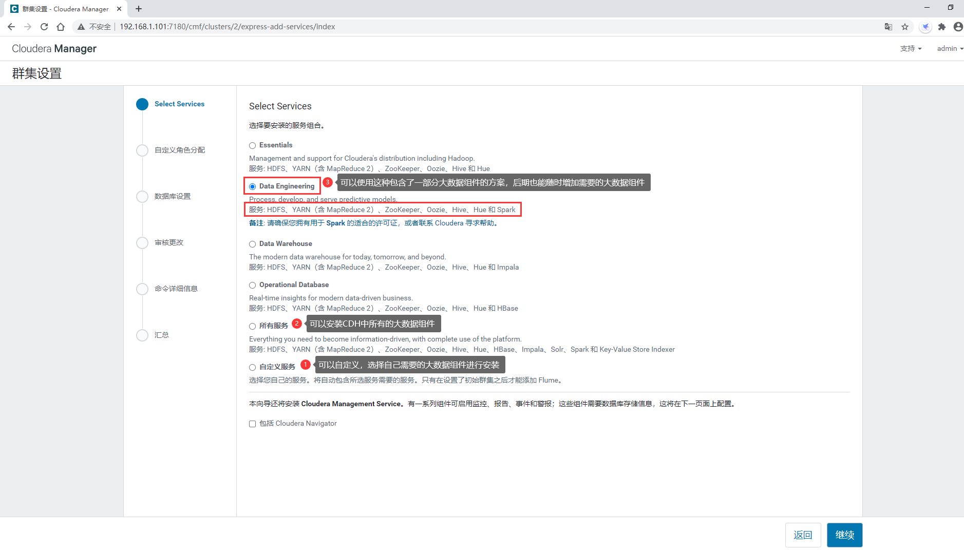This screenshot has width=964, height=550.
Task: Click the browser forward arrow
Action: click(28, 27)
